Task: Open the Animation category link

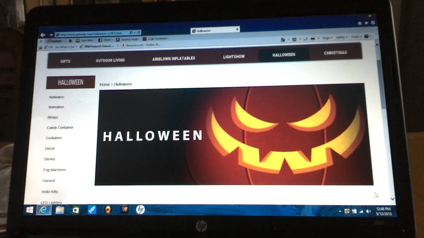Action: 56,107
